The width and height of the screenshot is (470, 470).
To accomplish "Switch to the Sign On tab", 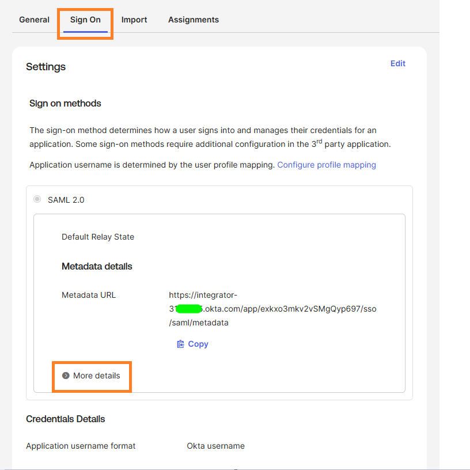I will (x=85, y=20).
